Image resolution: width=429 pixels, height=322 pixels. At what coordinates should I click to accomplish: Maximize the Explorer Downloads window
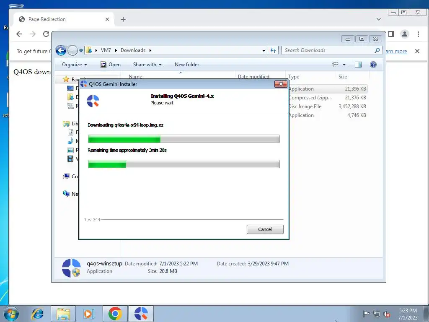(362, 39)
